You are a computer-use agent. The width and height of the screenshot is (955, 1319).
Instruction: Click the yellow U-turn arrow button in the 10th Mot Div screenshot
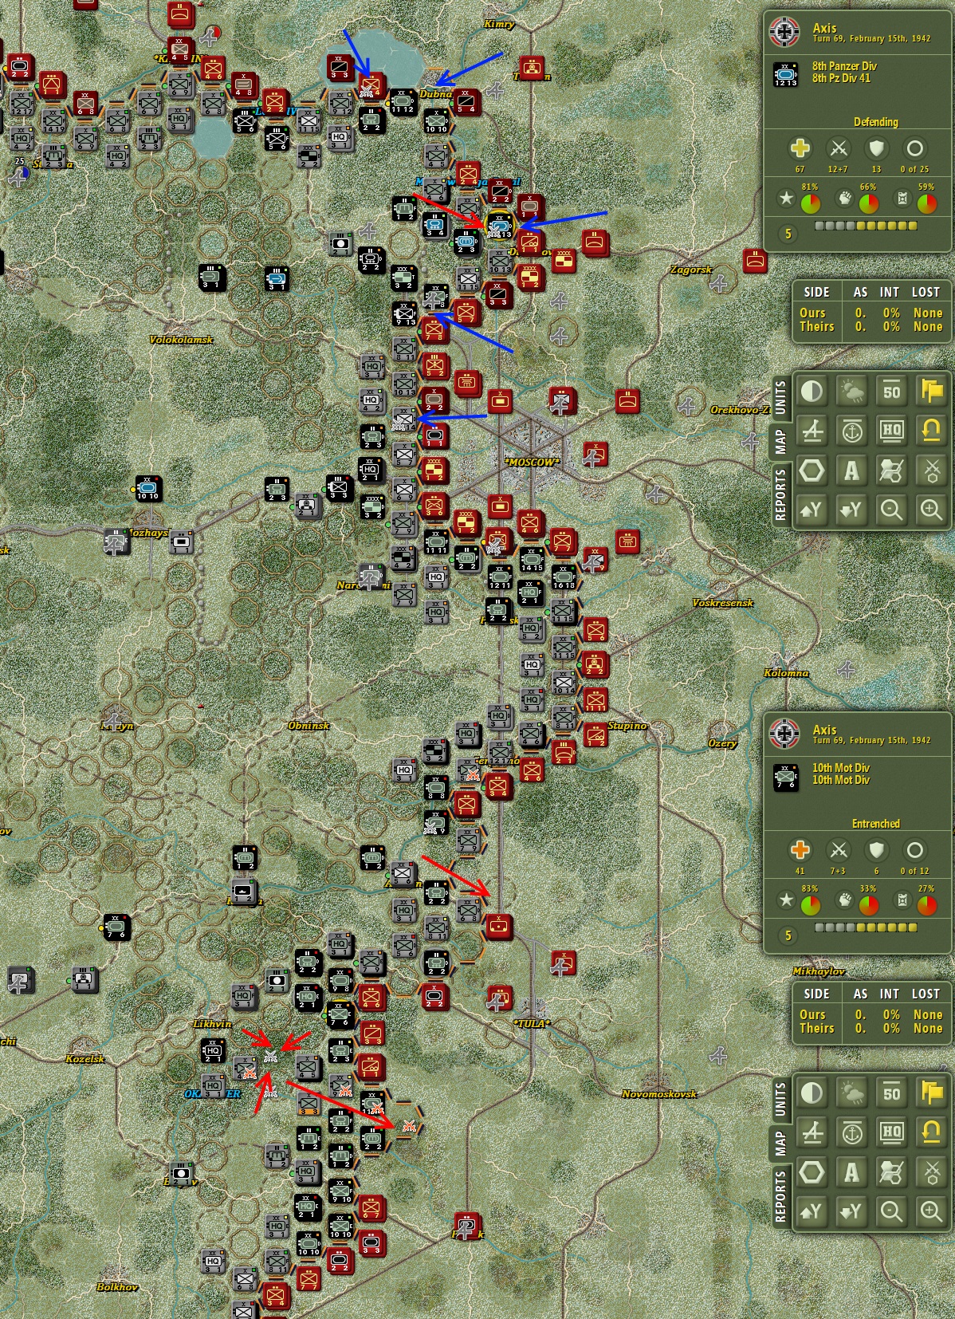click(931, 1132)
